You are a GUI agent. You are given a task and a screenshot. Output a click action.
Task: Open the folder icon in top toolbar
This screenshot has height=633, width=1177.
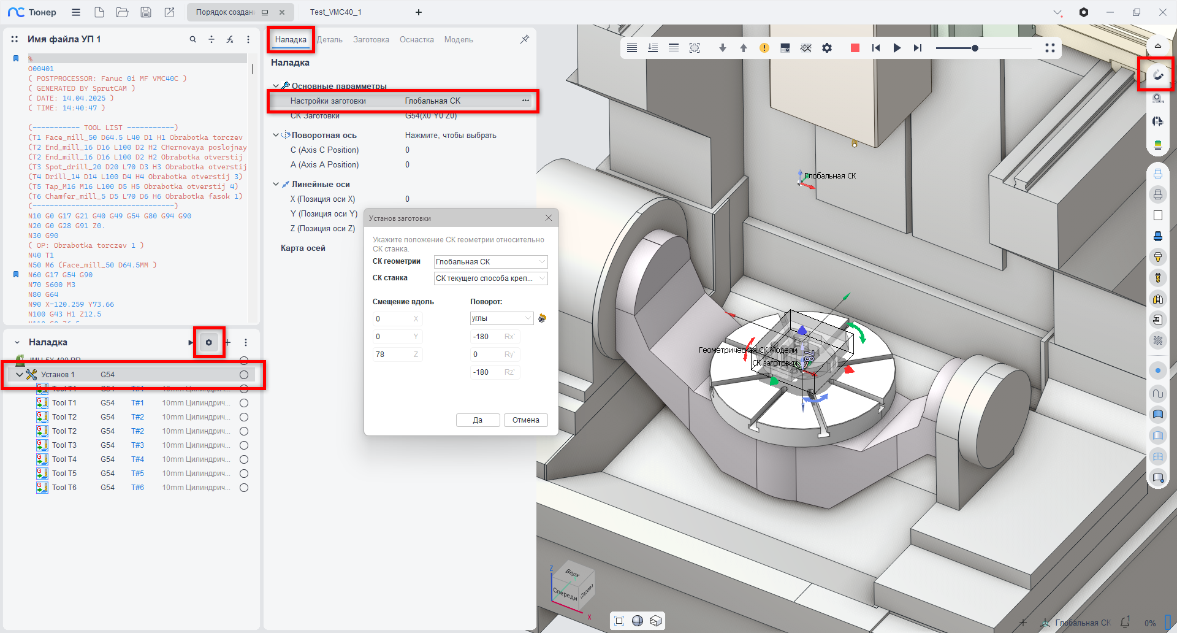click(123, 12)
